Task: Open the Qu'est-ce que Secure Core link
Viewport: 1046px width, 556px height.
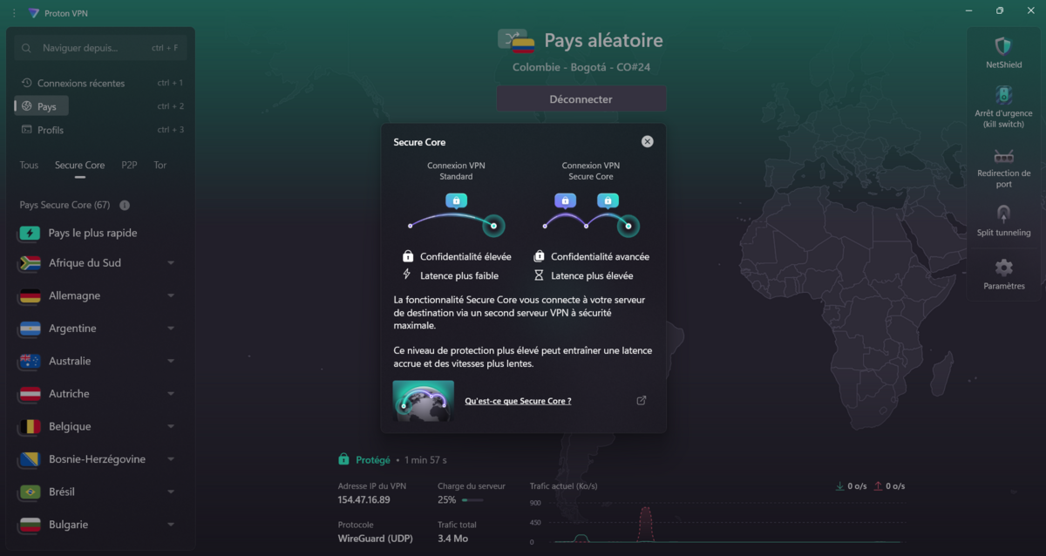Action: [x=518, y=401]
